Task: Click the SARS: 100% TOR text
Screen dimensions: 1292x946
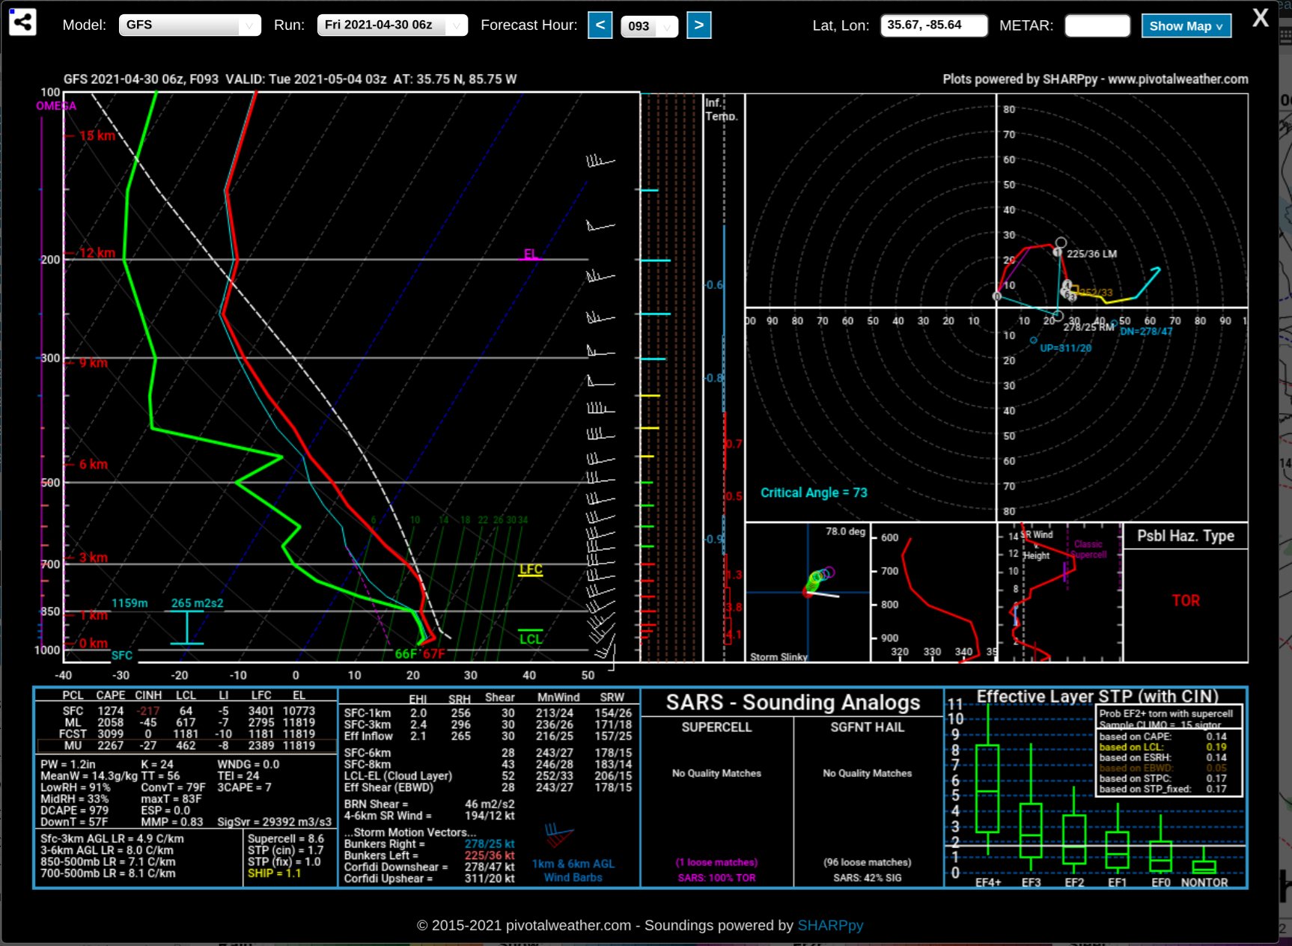Action: (x=716, y=877)
